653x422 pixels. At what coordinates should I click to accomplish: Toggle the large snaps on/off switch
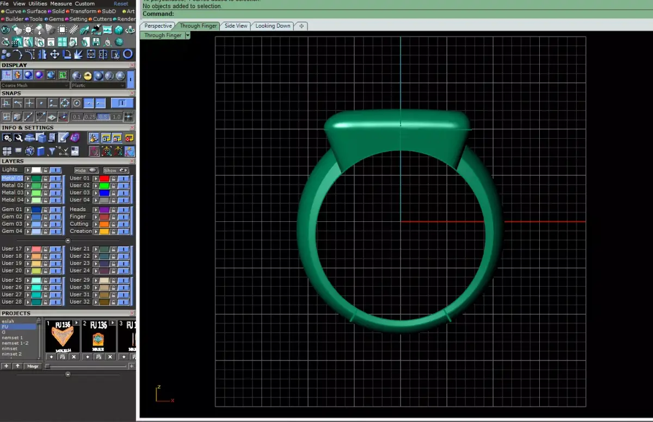122,103
